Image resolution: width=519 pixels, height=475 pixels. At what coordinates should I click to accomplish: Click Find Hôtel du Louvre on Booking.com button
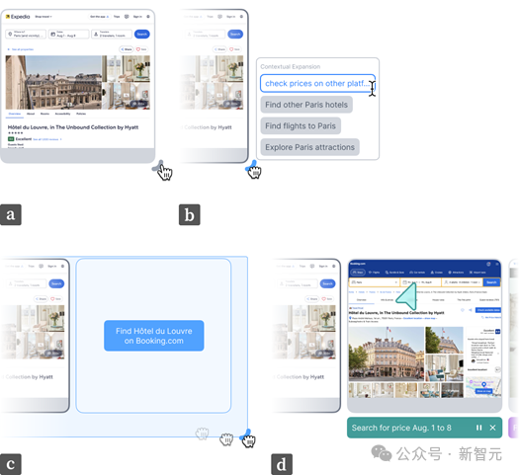click(x=154, y=336)
